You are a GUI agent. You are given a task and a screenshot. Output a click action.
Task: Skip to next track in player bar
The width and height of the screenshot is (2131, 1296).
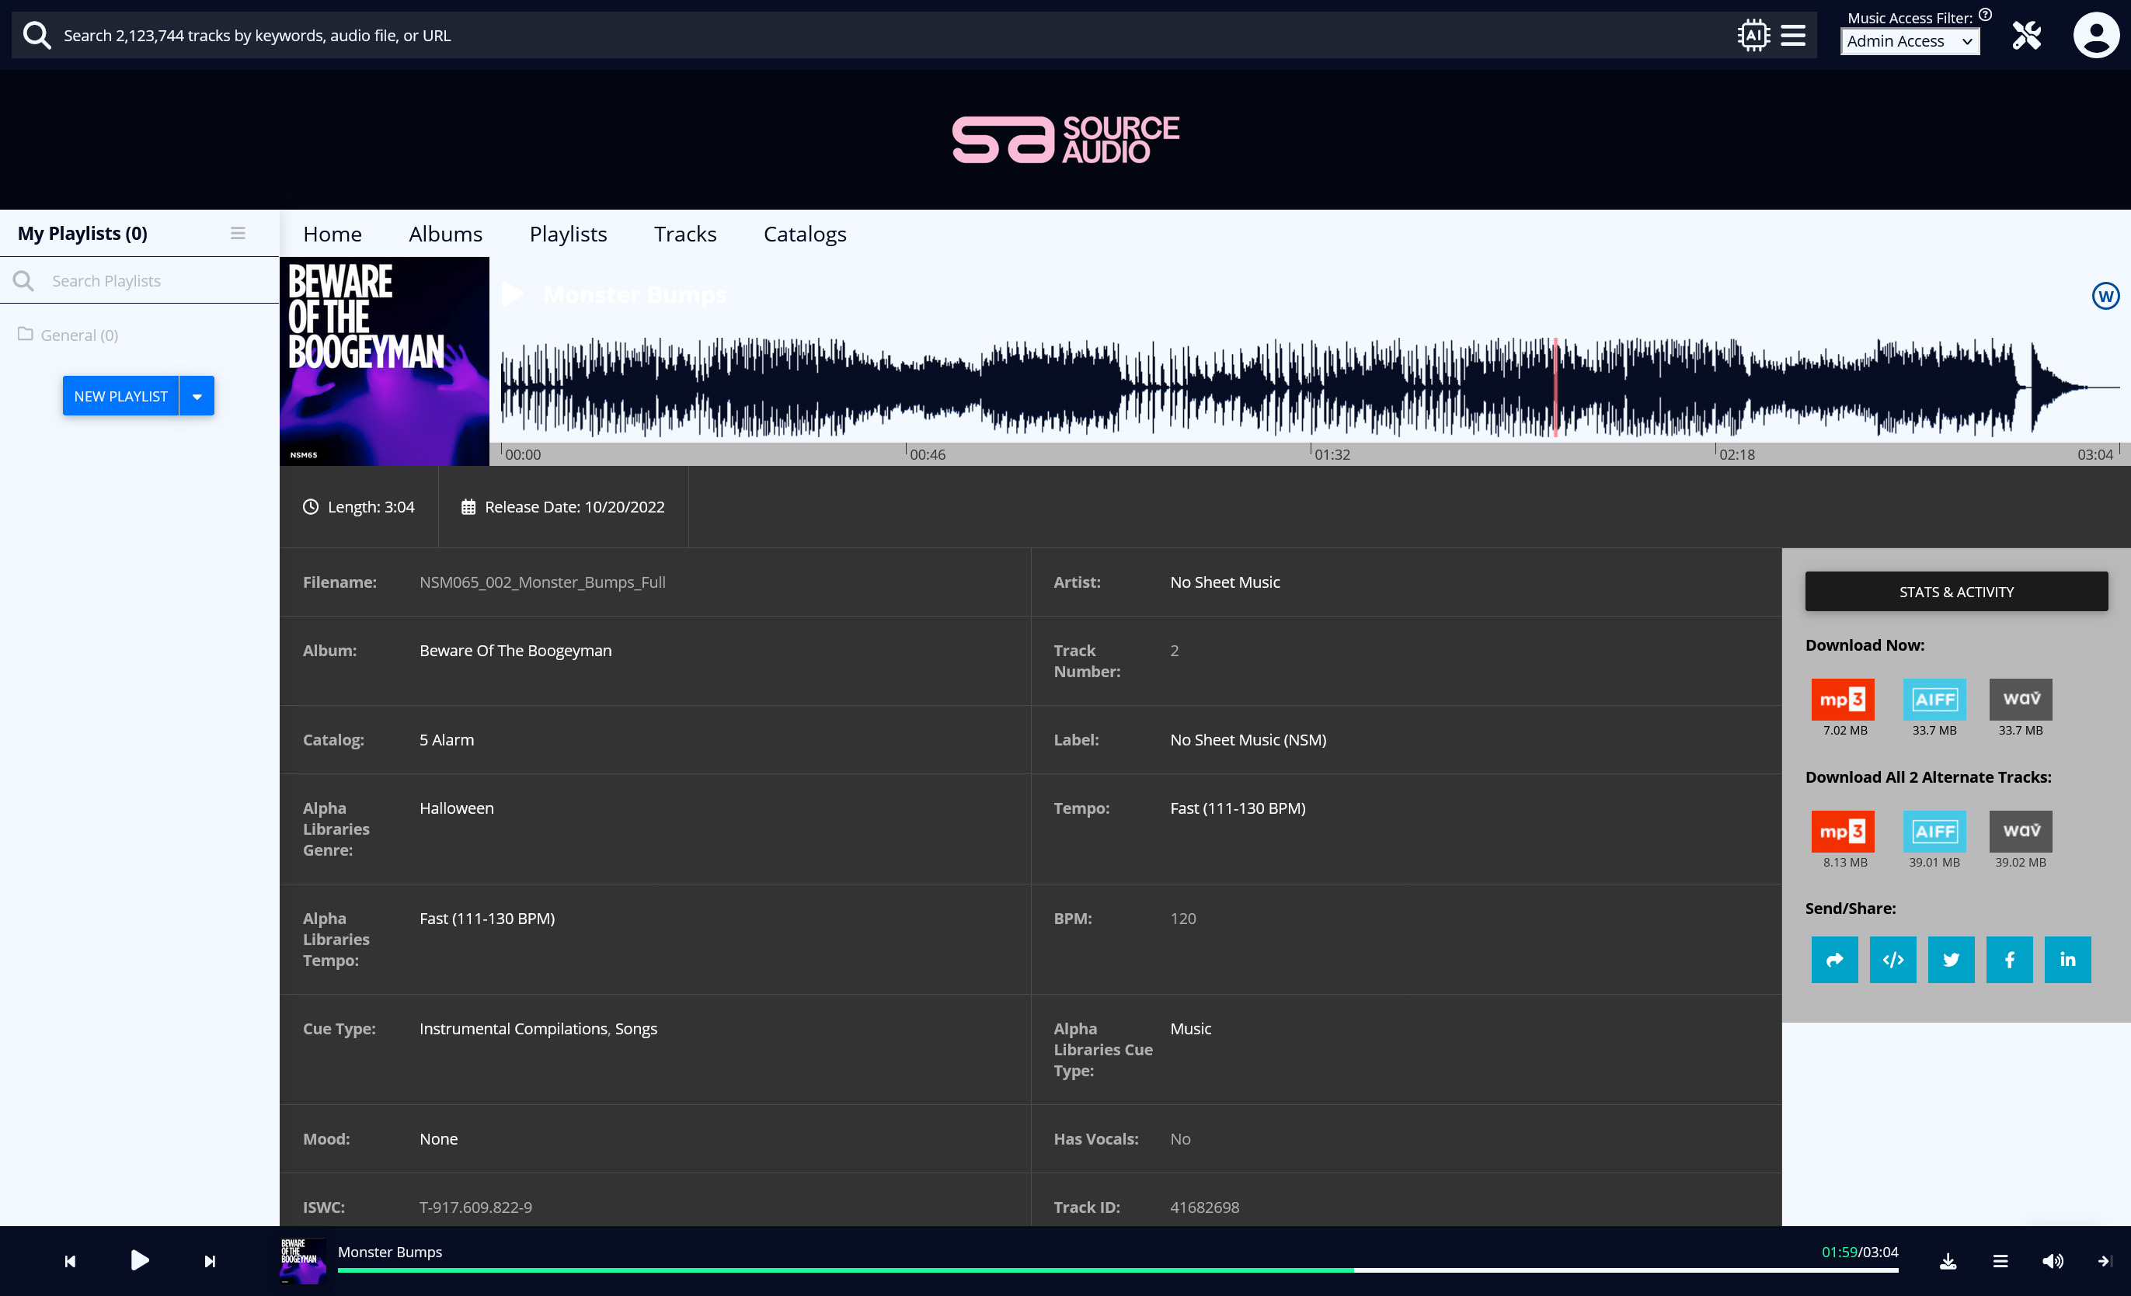(209, 1261)
